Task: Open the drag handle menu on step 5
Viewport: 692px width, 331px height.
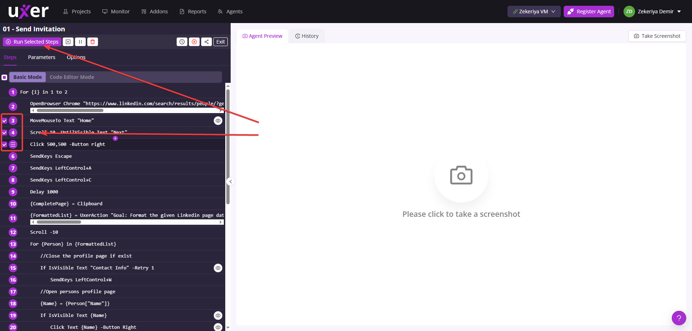Action: coord(13,144)
